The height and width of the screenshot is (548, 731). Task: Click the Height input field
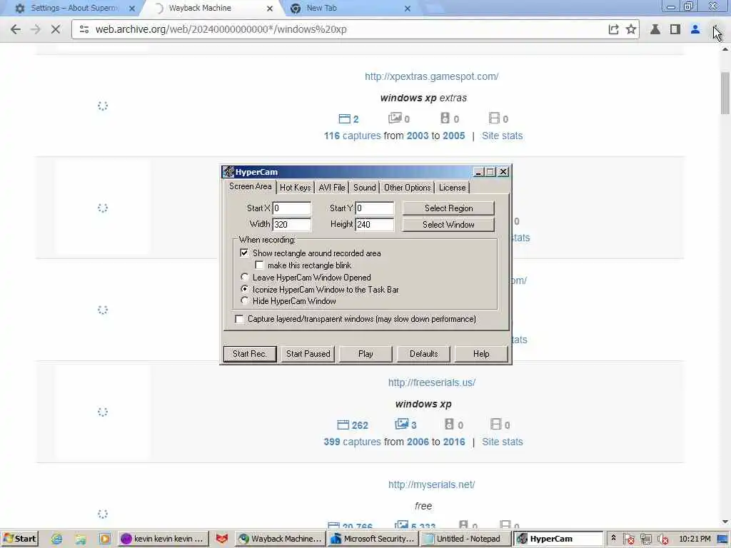374,225
